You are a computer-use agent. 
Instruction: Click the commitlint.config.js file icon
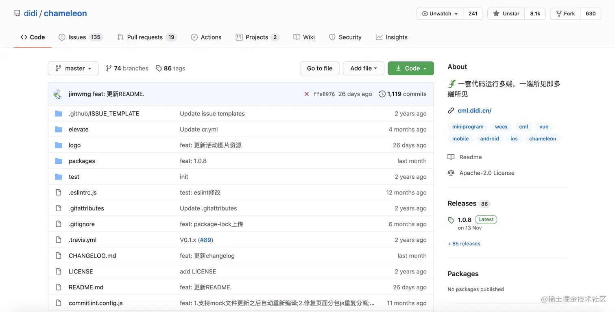click(59, 303)
